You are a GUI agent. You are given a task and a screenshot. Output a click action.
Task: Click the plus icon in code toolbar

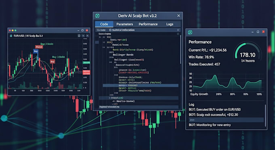coord(178,30)
